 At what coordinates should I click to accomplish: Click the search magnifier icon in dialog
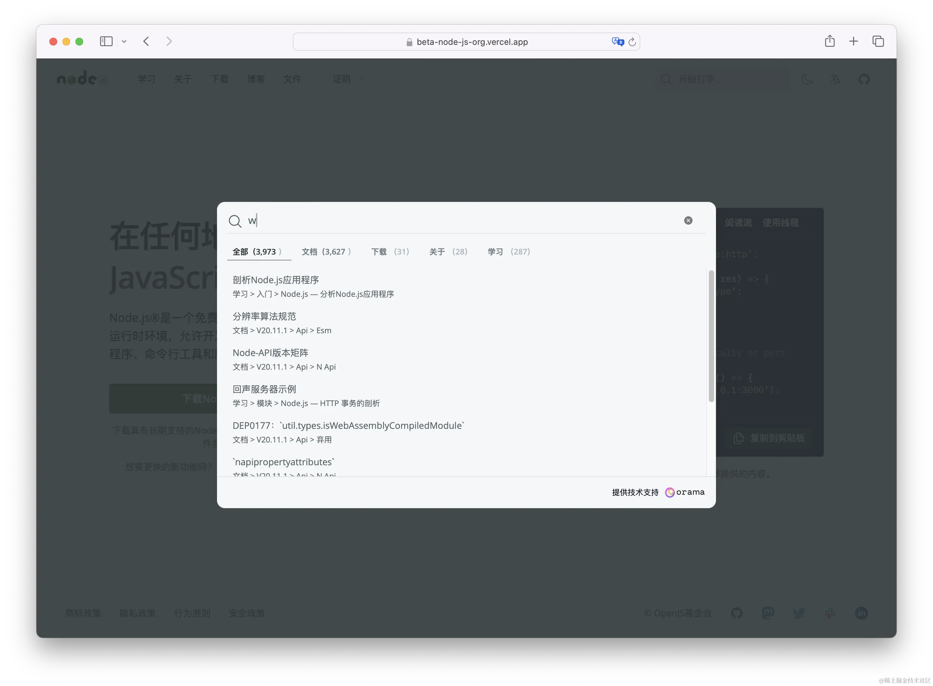point(235,221)
